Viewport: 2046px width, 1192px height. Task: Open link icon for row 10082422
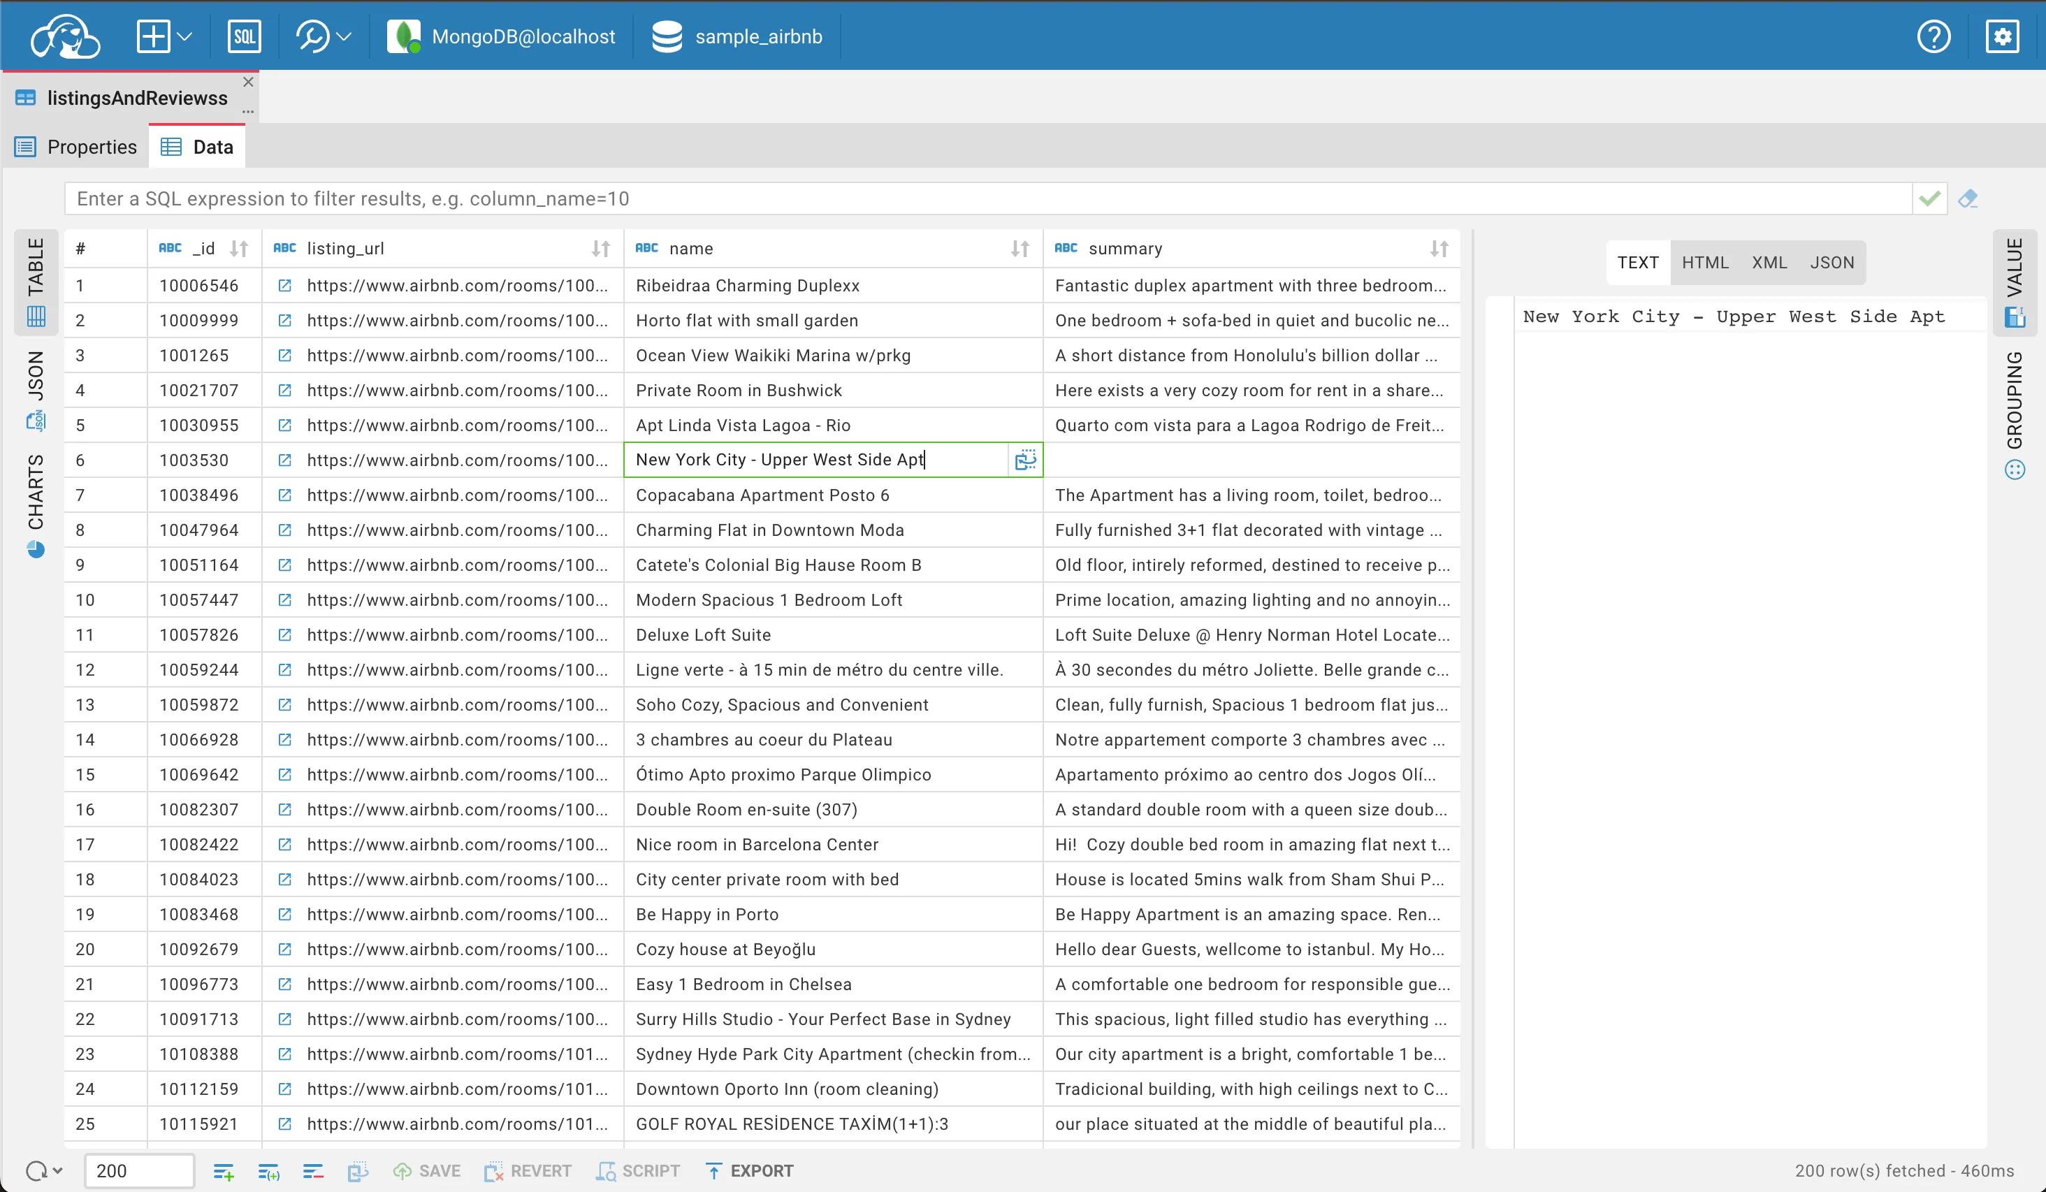click(285, 845)
